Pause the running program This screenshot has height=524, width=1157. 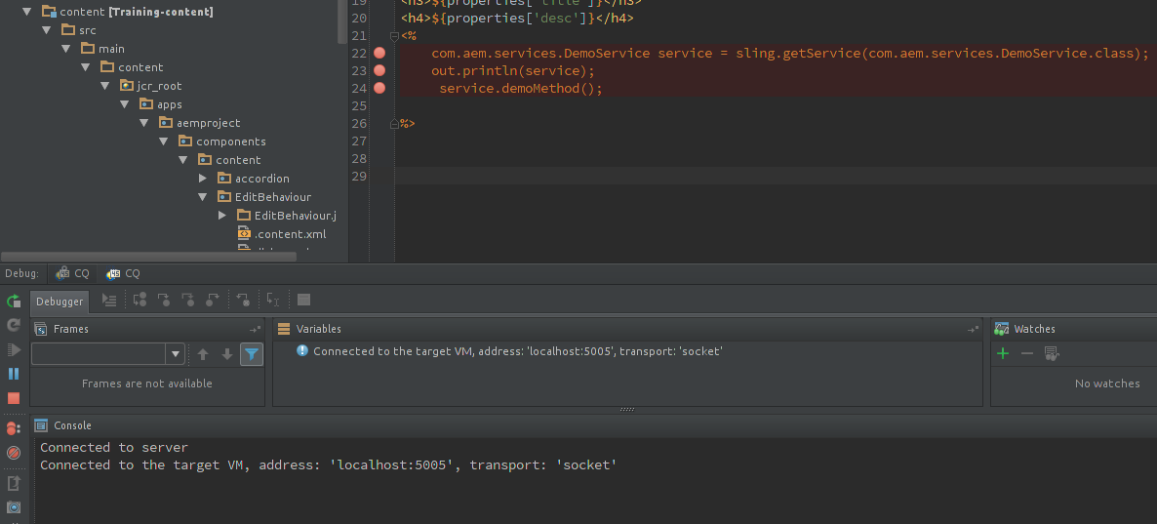14,374
